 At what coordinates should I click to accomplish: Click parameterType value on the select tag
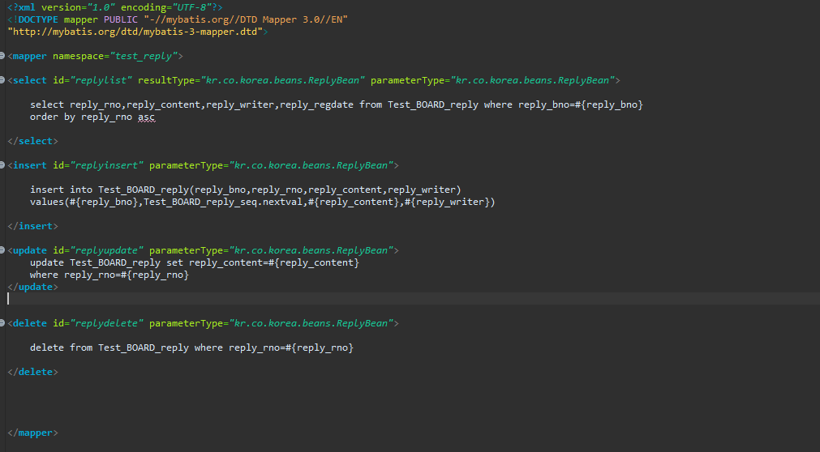tap(532, 80)
